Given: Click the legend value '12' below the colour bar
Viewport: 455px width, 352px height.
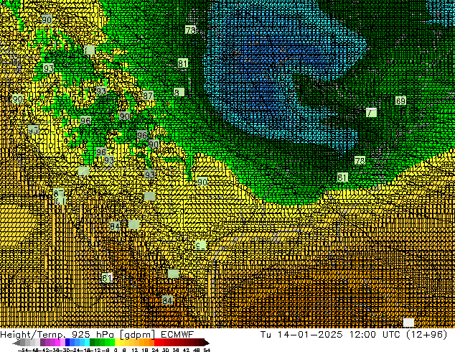Looking at the screenshot, I should coord(135,350).
